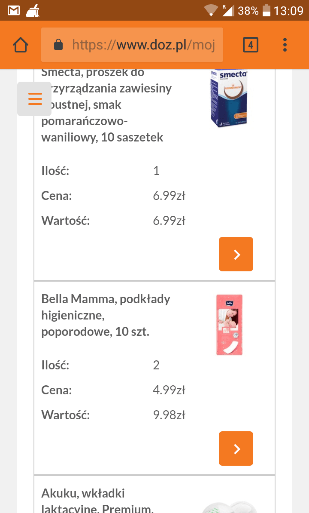
Task: Tap the broom cleaner notification icon
Action: 33,10
